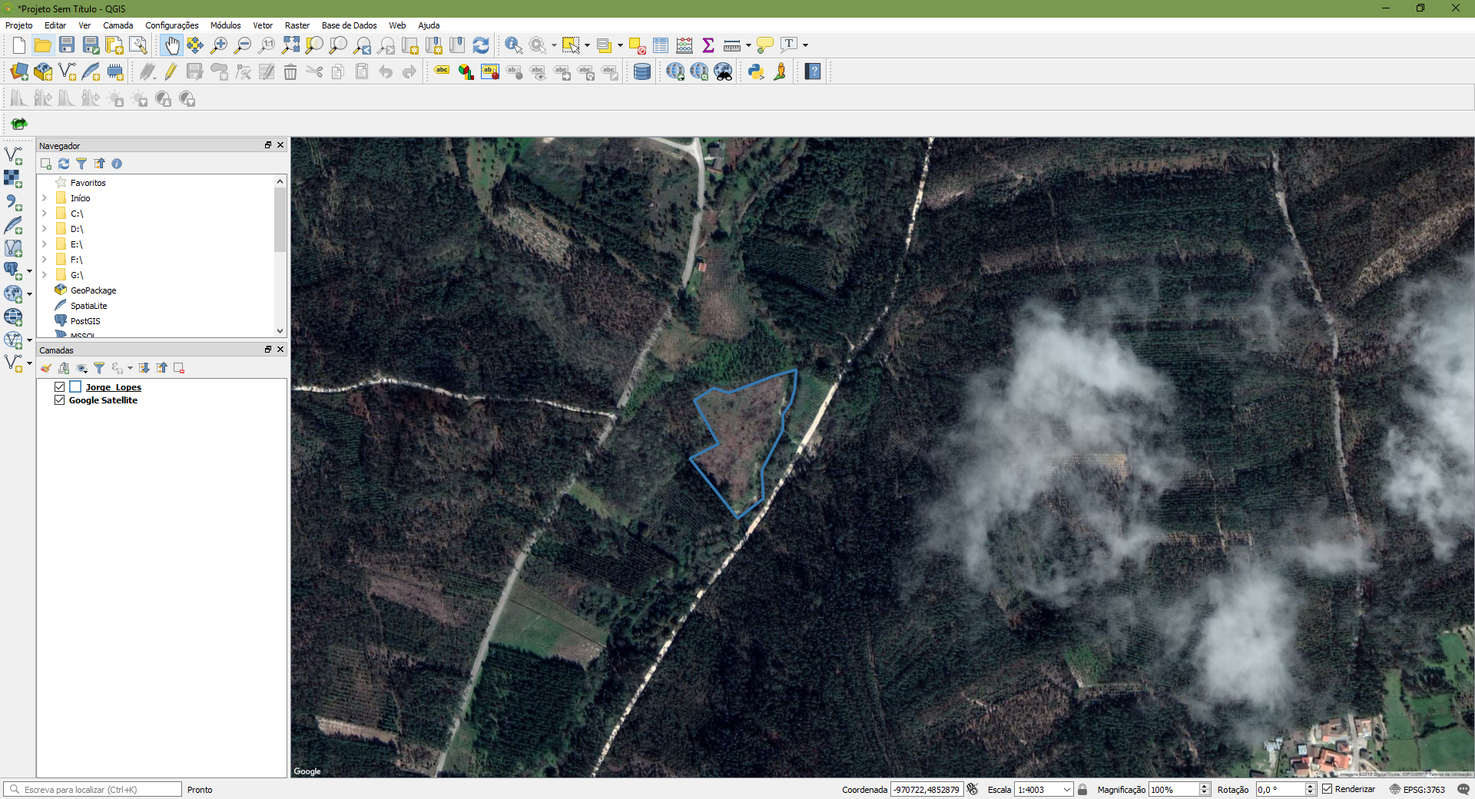
Task: Open the Vetor menu
Action: pos(263,25)
